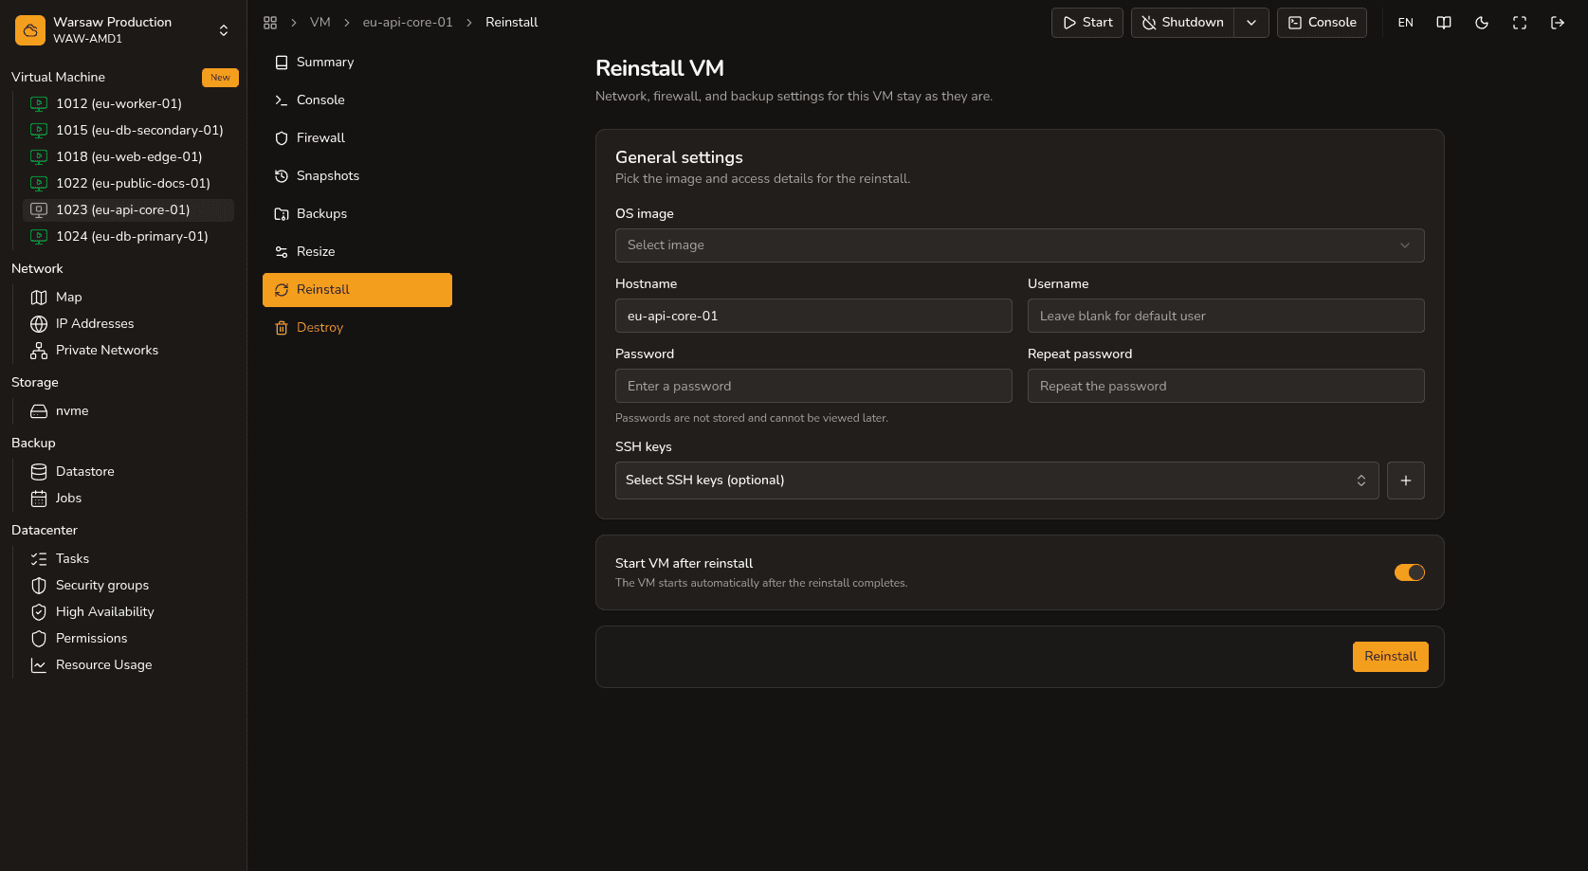
Task: Switch to Console tab in VM menu
Action: pyautogui.click(x=357, y=100)
